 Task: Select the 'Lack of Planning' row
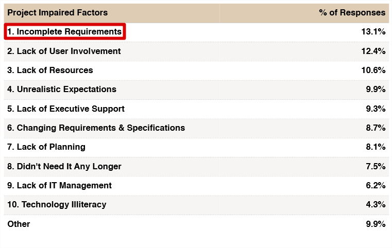46,147
